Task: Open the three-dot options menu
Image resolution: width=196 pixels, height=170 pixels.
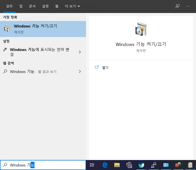Action: (x=188, y=6)
